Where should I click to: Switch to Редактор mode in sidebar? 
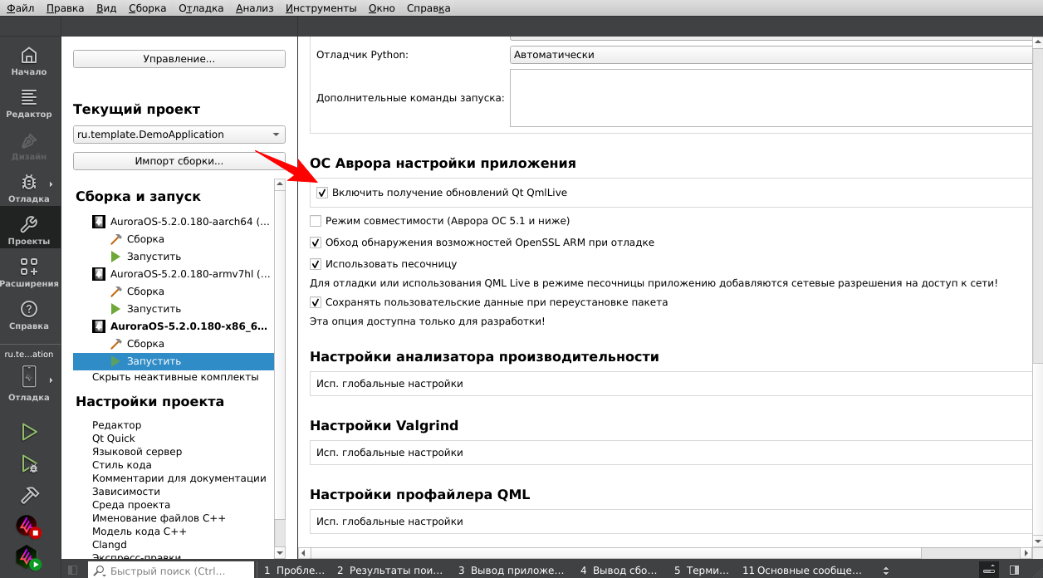pos(29,104)
